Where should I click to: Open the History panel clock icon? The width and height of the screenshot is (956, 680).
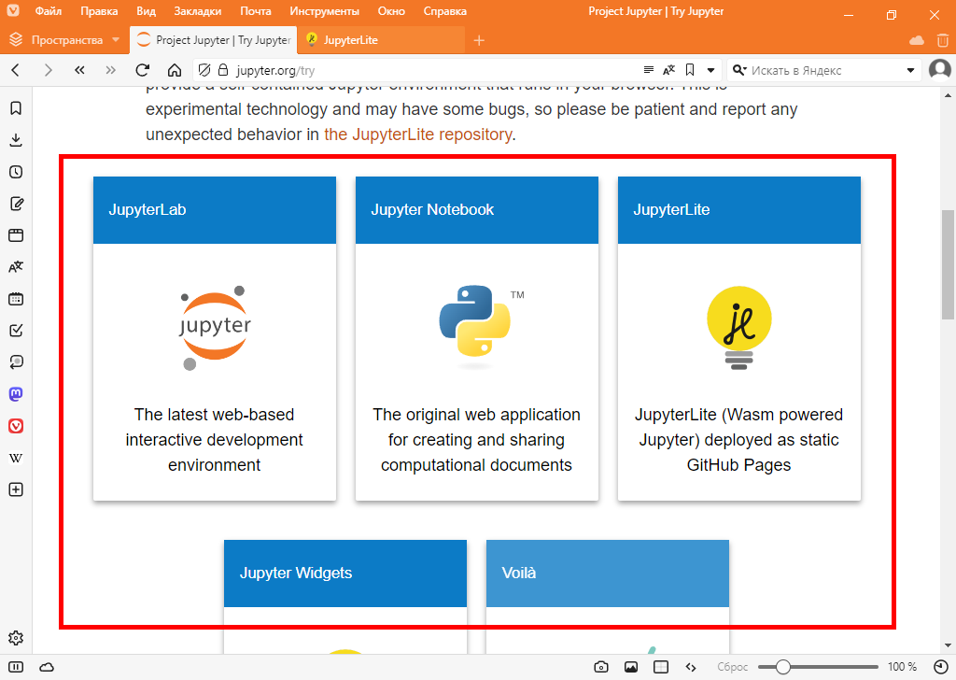point(16,172)
